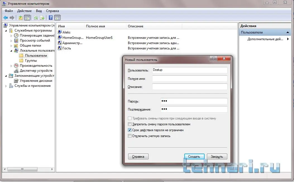Open the Справка menu
This screenshot has height=182, width=294.
[52, 11]
